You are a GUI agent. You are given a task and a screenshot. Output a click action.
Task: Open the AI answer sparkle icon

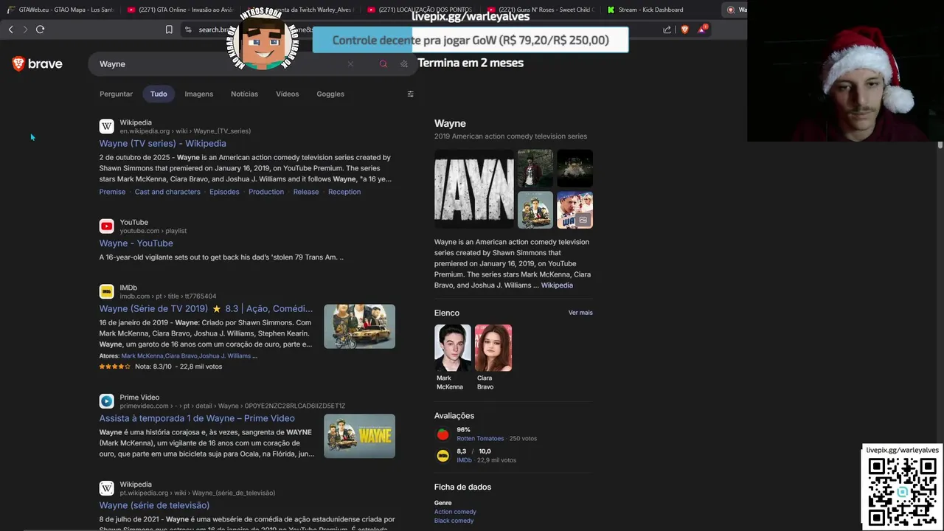tap(403, 64)
